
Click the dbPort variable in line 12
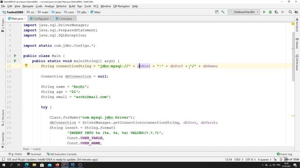[x=176, y=66]
